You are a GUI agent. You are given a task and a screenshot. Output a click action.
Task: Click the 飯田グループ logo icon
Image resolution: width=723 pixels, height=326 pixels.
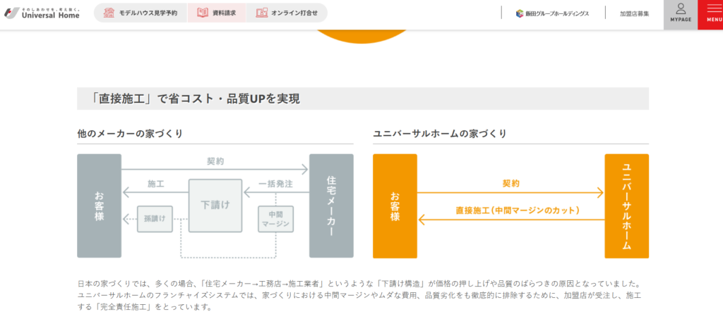520,13
